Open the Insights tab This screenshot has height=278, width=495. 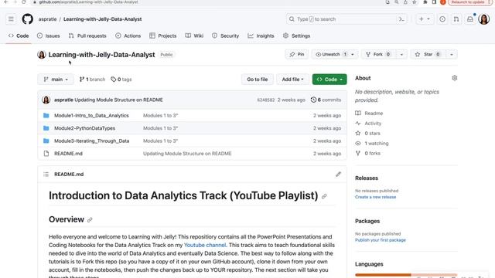click(261, 36)
